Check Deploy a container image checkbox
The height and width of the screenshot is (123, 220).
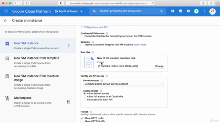click(x=82, y=45)
